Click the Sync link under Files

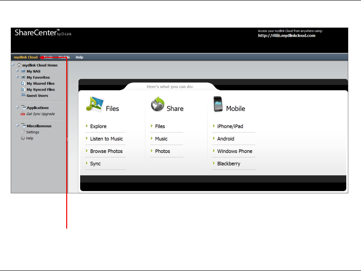[x=95, y=164]
